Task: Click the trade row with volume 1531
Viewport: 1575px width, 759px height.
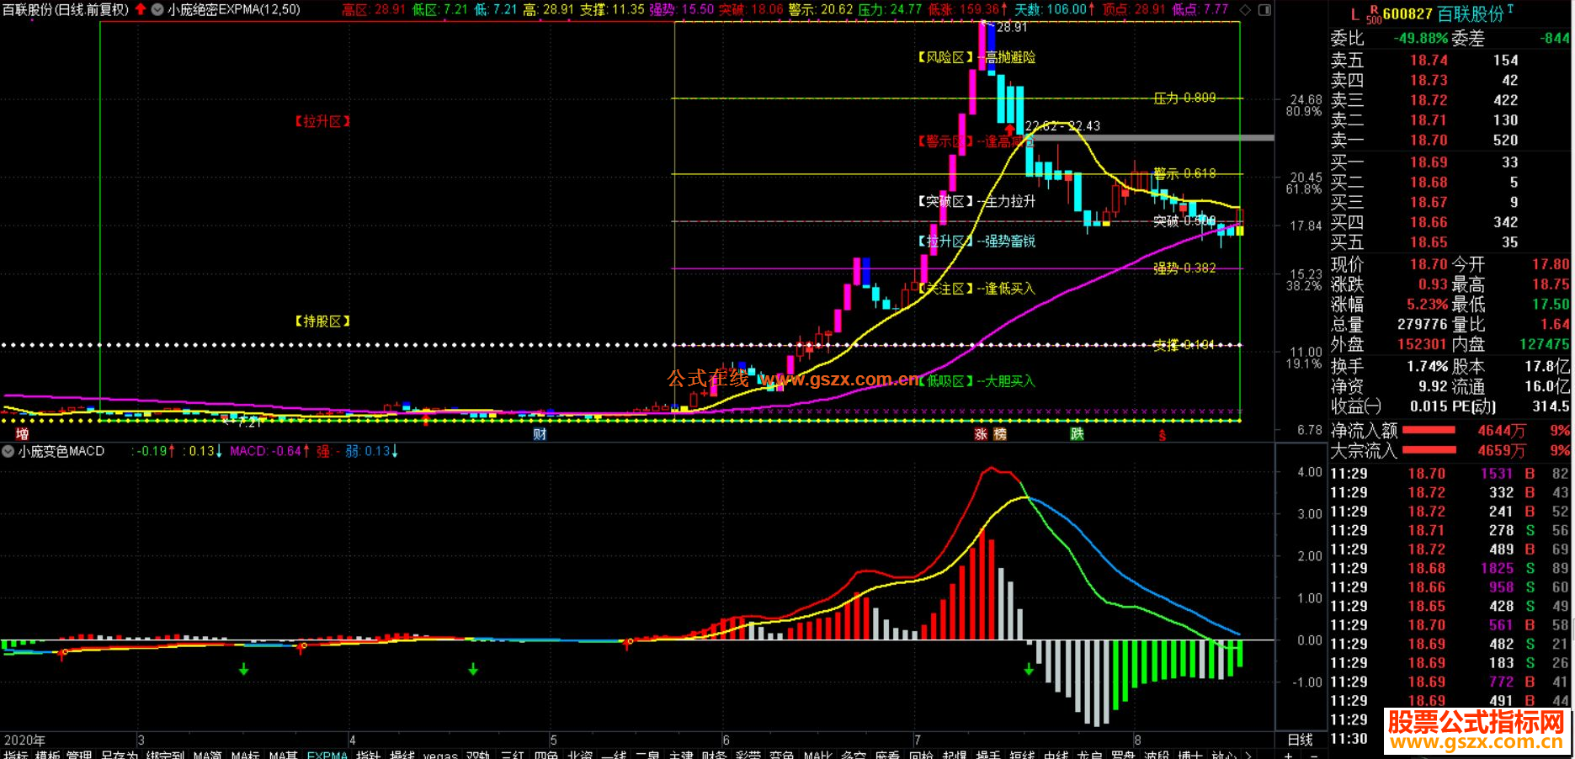Action: (1450, 474)
